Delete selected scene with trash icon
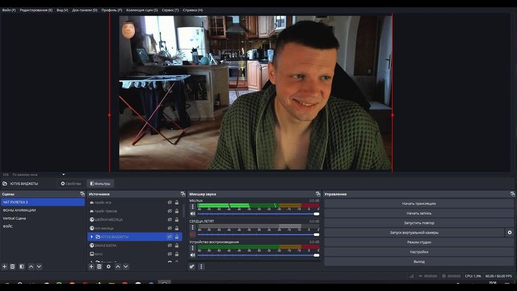517x291 pixels. coord(13,266)
